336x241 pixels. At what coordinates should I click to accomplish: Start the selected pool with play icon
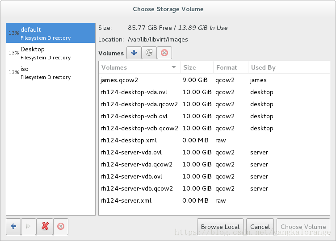click(29, 226)
